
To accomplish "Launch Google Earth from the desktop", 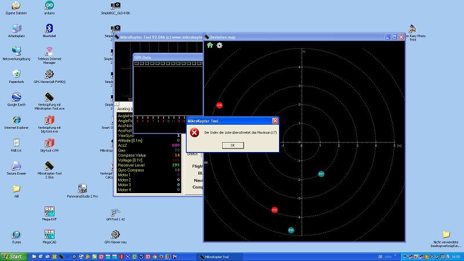I will click(16, 99).
